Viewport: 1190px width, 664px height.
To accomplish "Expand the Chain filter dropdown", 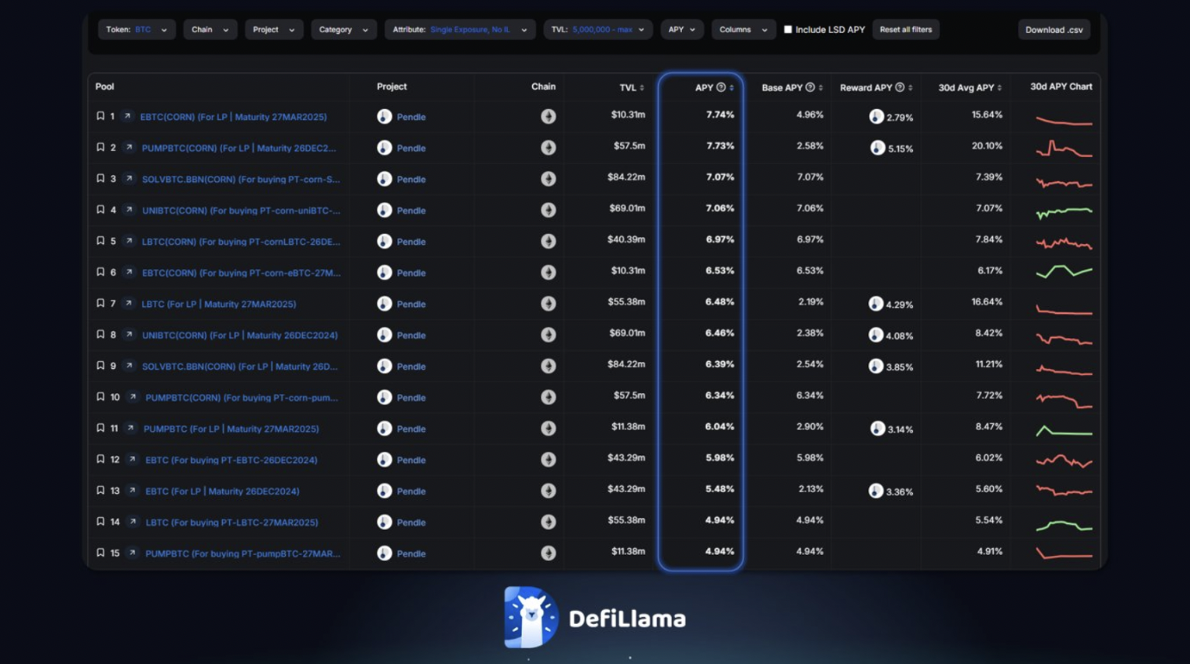I will pyautogui.click(x=210, y=30).
